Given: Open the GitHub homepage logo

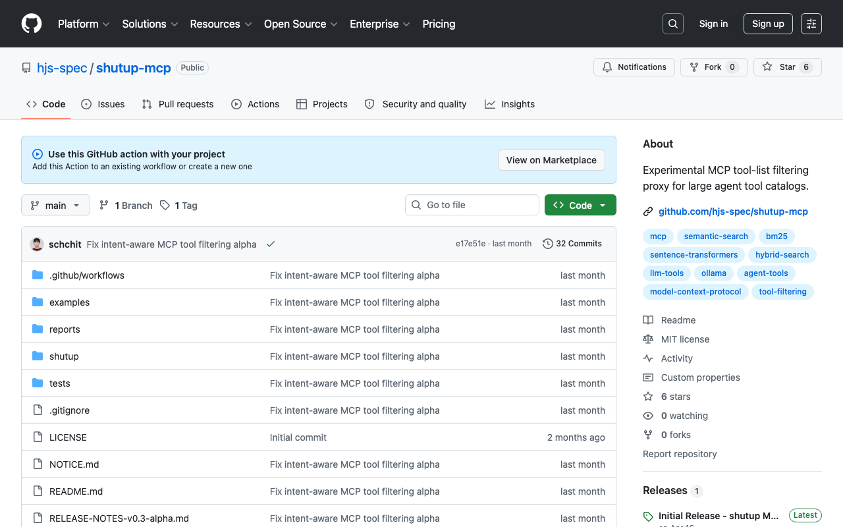Looking at the screenshot, I should pos(32,24).
